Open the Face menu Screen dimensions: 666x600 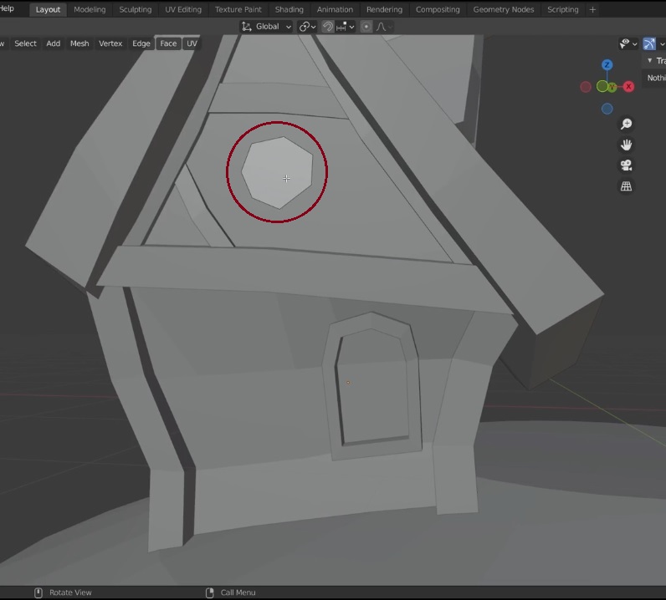pyautogui.click(x=168, y=43)
